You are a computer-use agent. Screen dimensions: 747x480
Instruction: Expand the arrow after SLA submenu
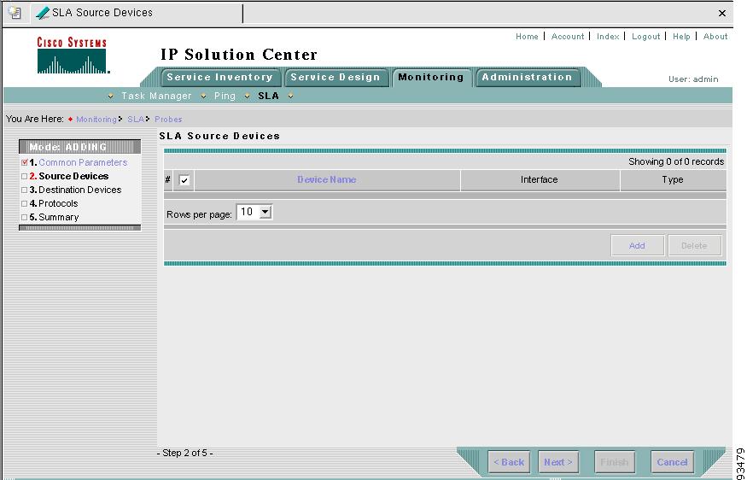pyautogui.click(x=290, y=97)
